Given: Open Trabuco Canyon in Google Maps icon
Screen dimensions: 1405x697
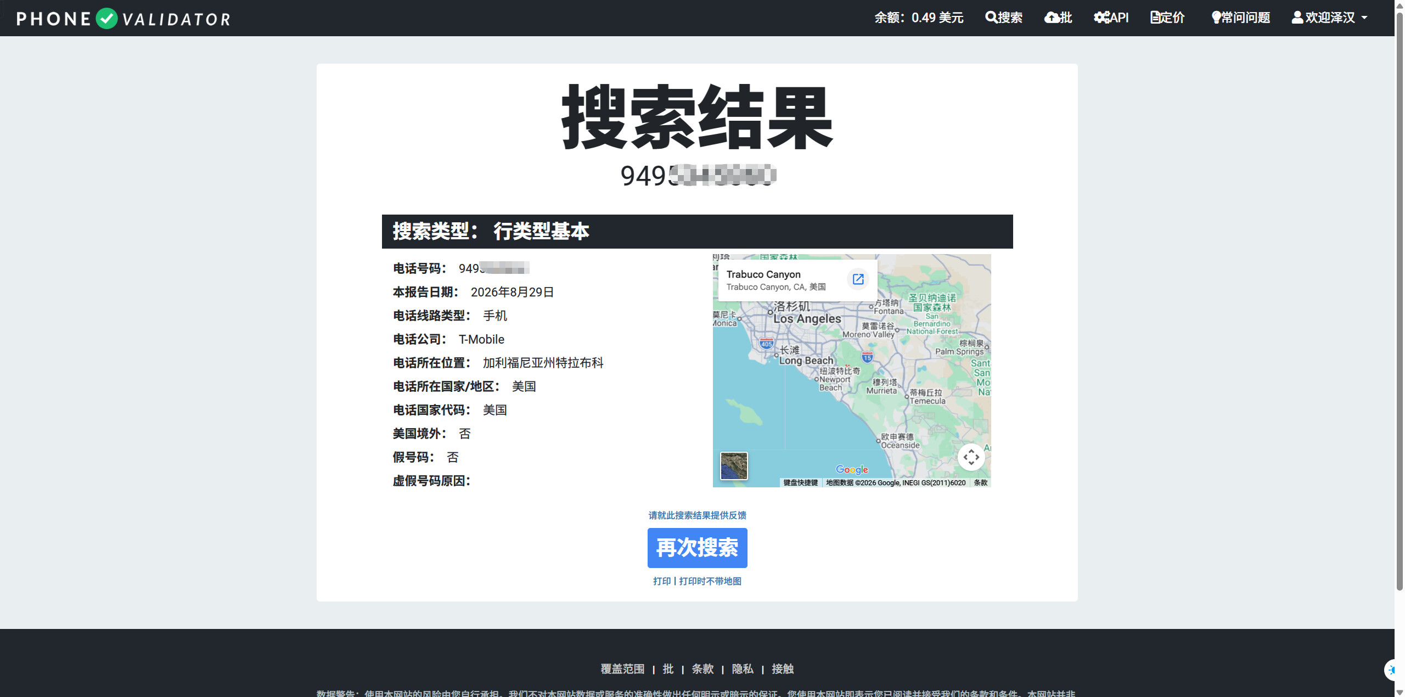Looking at the screenshot, I should [858, 279].
